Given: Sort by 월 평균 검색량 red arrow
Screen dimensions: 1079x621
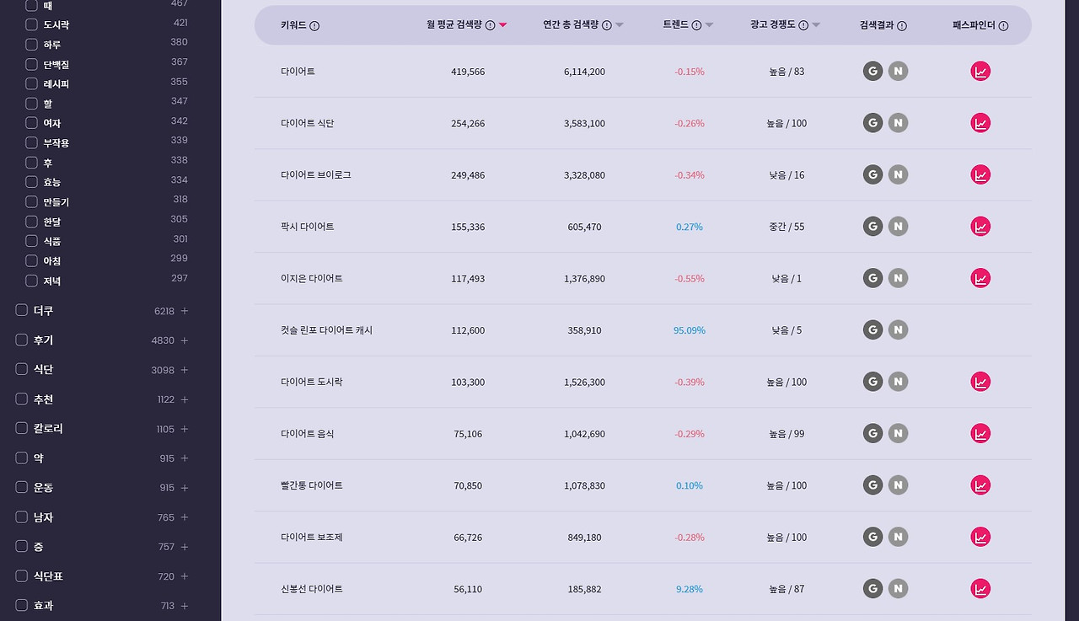Looking at the screenshot, I should click(503, 25).
